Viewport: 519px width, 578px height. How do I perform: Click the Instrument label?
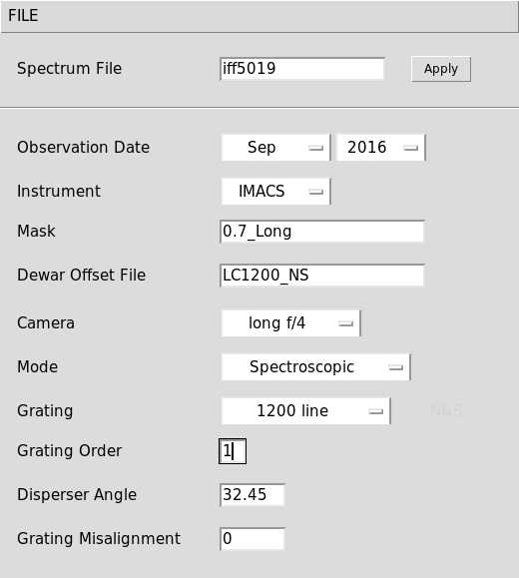59,191
